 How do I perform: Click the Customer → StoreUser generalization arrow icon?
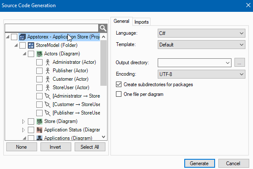click(x=48, y=104)
